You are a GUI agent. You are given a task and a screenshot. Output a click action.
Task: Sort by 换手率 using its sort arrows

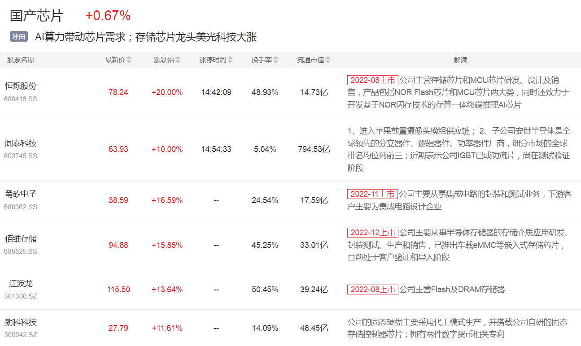click(275, 60)
